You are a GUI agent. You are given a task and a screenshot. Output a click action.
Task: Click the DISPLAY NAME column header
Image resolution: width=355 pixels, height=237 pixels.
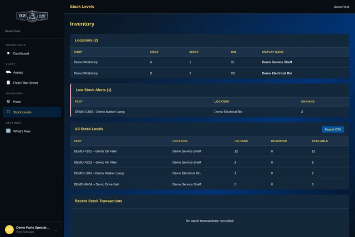(272, 52)
